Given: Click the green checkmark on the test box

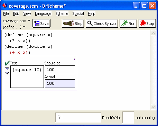Looking at the screenshot, I should tap(7, 63).
